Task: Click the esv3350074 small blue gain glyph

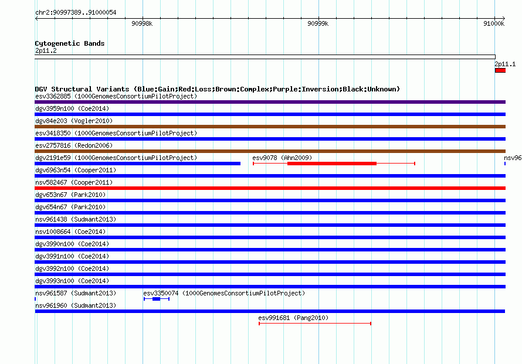Action: click(157, 299)
